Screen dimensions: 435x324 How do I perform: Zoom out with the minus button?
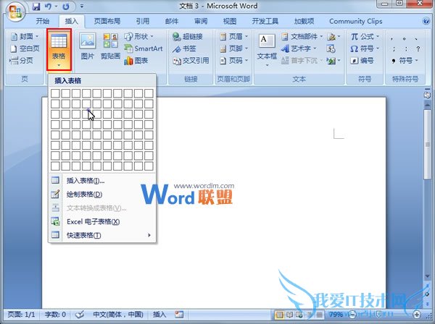352,315
